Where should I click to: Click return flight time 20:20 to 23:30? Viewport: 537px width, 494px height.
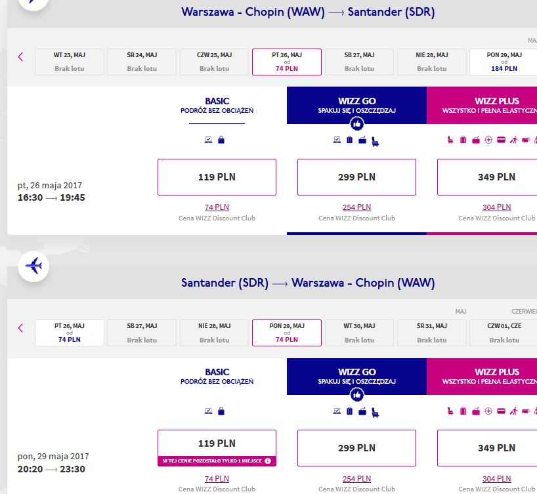click(x=51, y=469)
